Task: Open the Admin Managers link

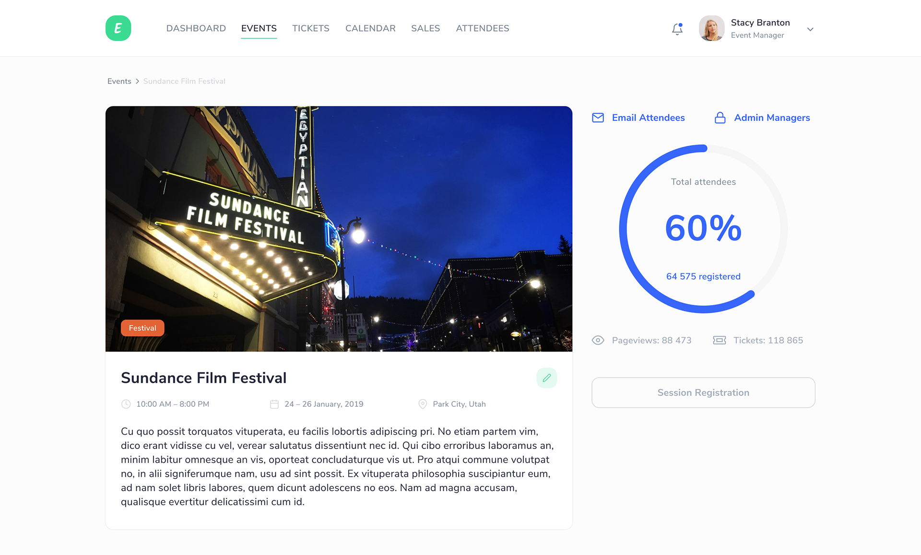Action: tap(772, 118)
